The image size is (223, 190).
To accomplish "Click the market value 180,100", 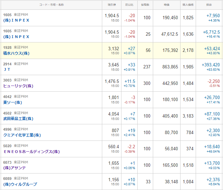I will (170, 99).
